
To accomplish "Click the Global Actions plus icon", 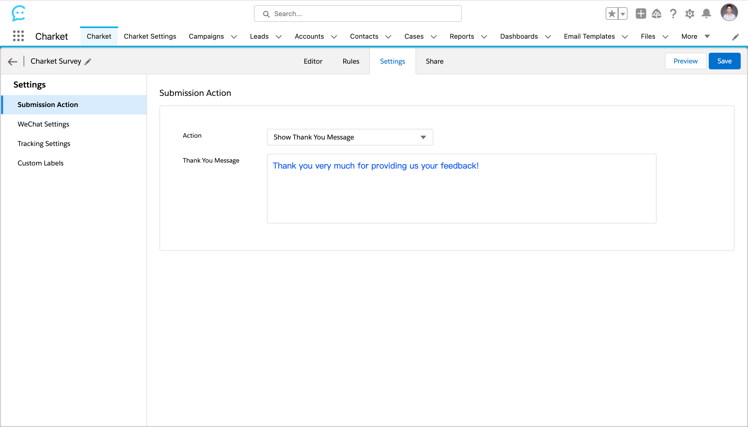I will click(x=641, y=14).
